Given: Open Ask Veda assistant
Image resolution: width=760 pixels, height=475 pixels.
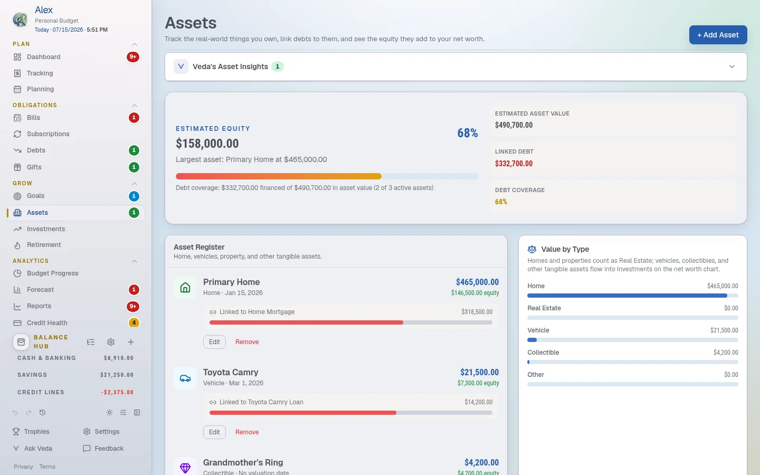Looking at the screenshot, I should tap(33, 449).
